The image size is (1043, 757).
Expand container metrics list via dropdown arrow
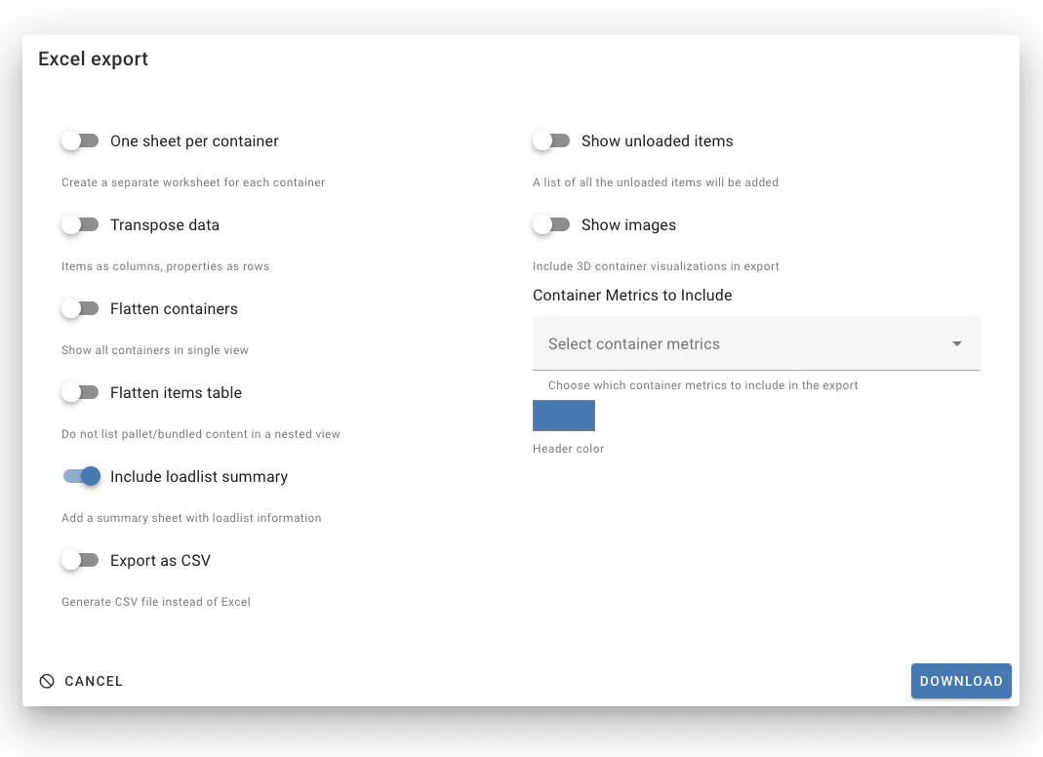(x=956, y=343)
